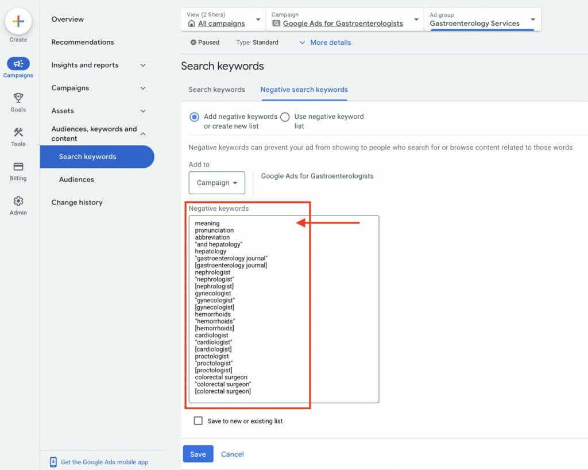This screenshot has width=588, height=470.
Task: Click into the Negative keywords text area
Action: coord(284,309)
